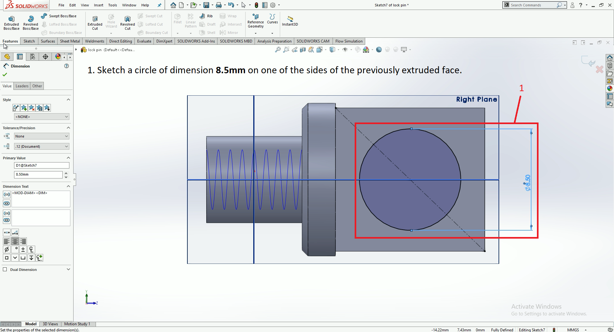The image size is (614, 332).
Task: Open DimXpertManager tab icon
Action: coord(45,57)
